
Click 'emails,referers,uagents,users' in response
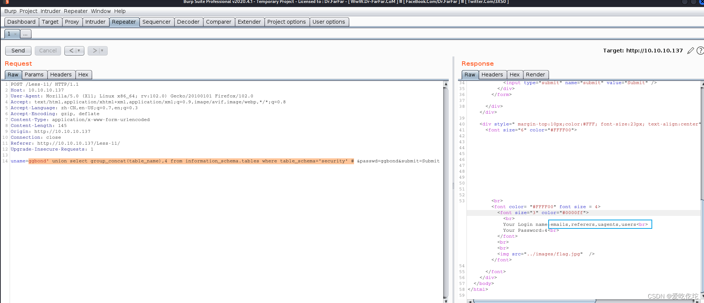tap(593, 224)
